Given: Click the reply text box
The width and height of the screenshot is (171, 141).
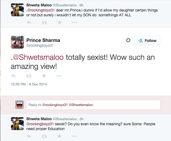Looking at the screenshot, I should point(93,105).
